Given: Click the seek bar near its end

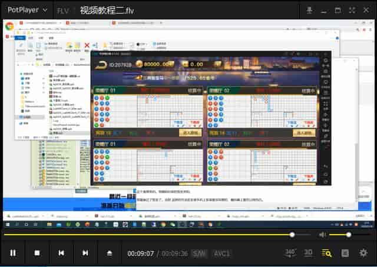Looking at the screenshot, I should point(303,235).
